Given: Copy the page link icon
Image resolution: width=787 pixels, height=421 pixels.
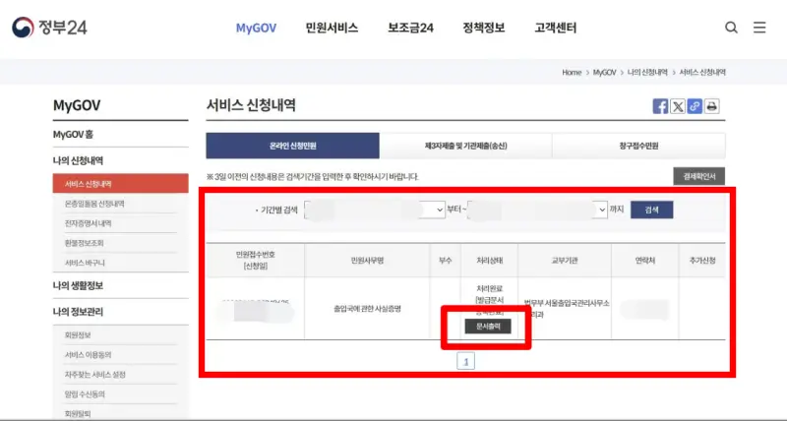Looking at the screenshot, I should (x=695, y=106).
